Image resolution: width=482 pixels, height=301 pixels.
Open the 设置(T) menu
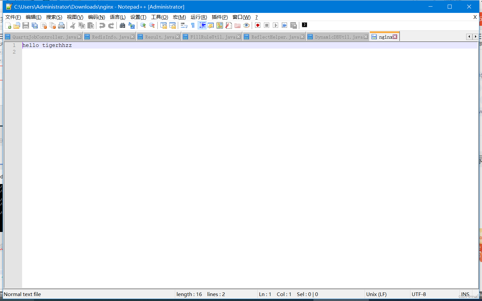coord(138,17)
